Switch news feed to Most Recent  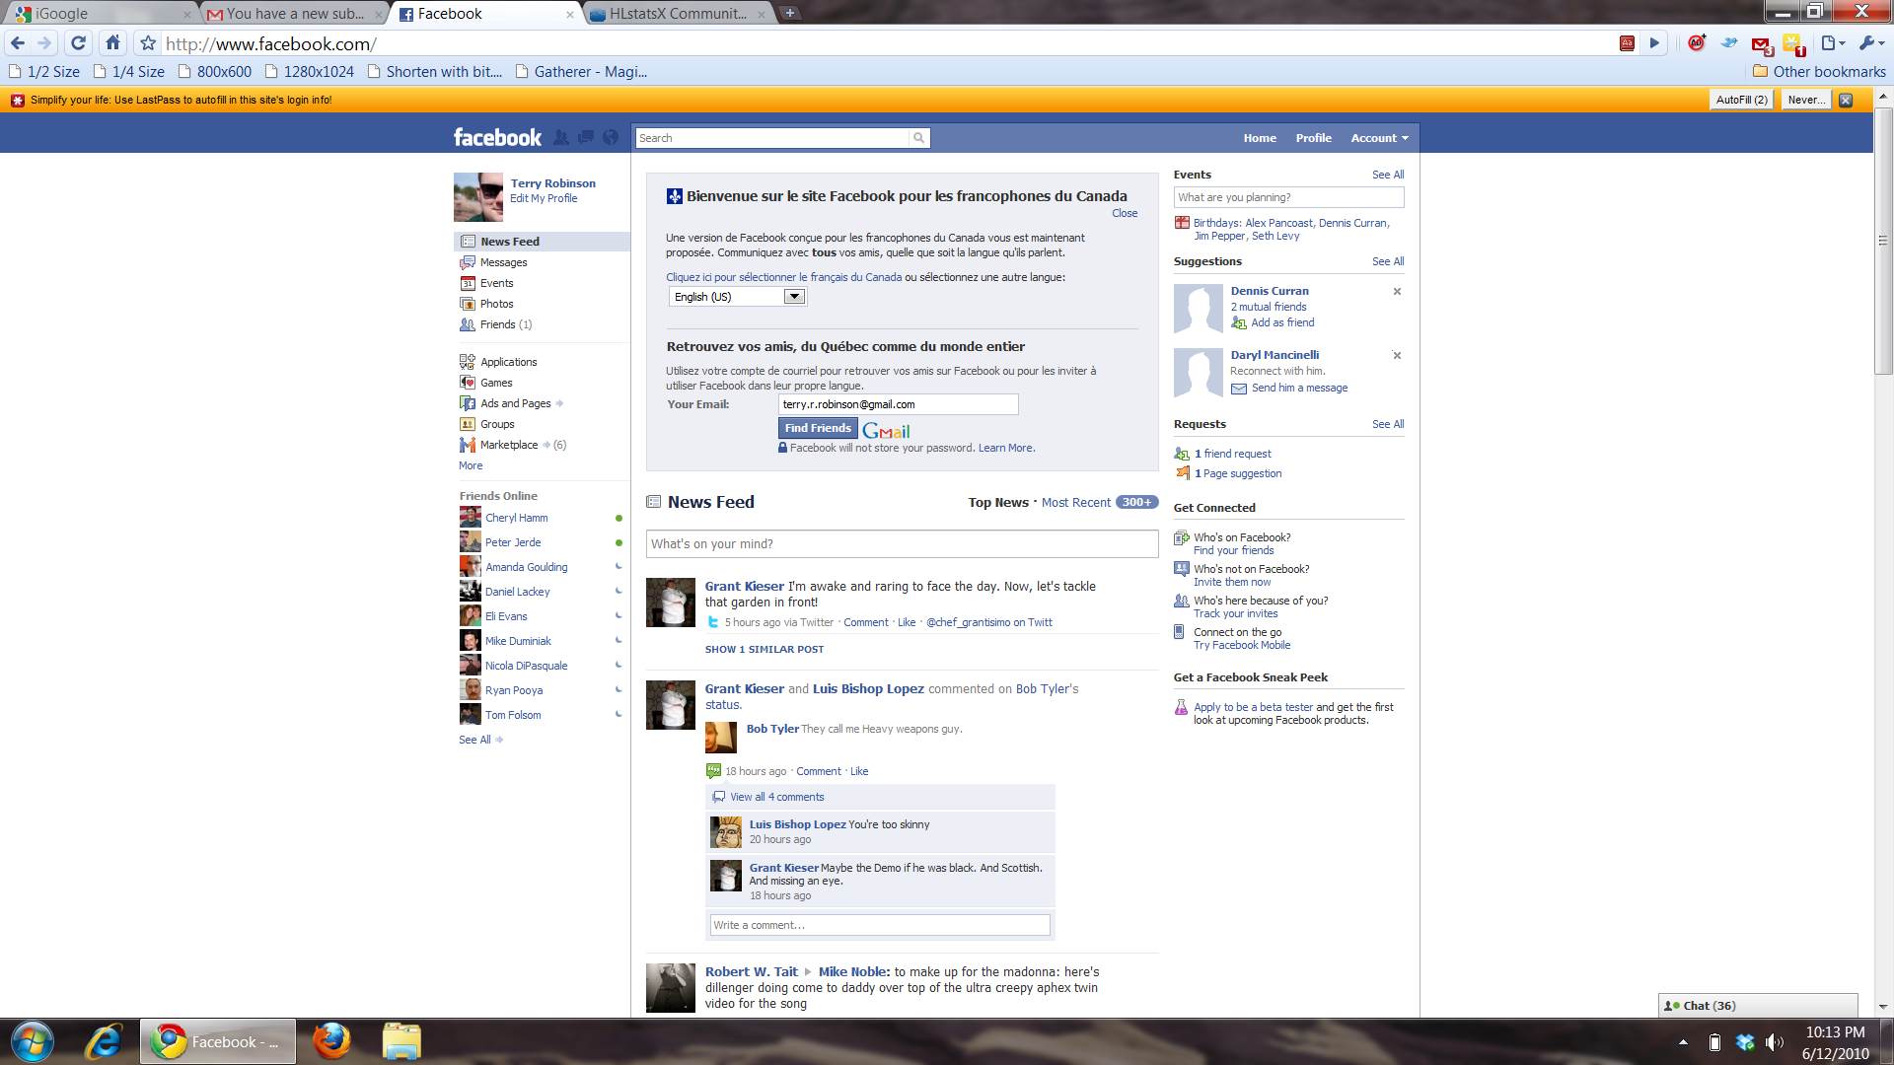point(1075,503)
